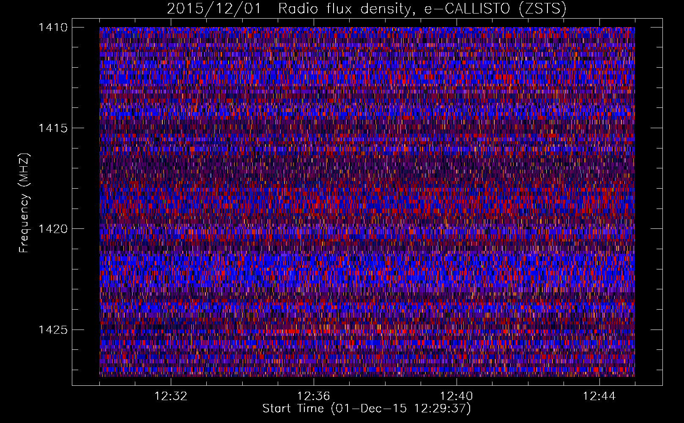Click the 'Start Time (01-Dec-15 12:29:37)' label
This screenshot has height=423, width=684.
367,409
